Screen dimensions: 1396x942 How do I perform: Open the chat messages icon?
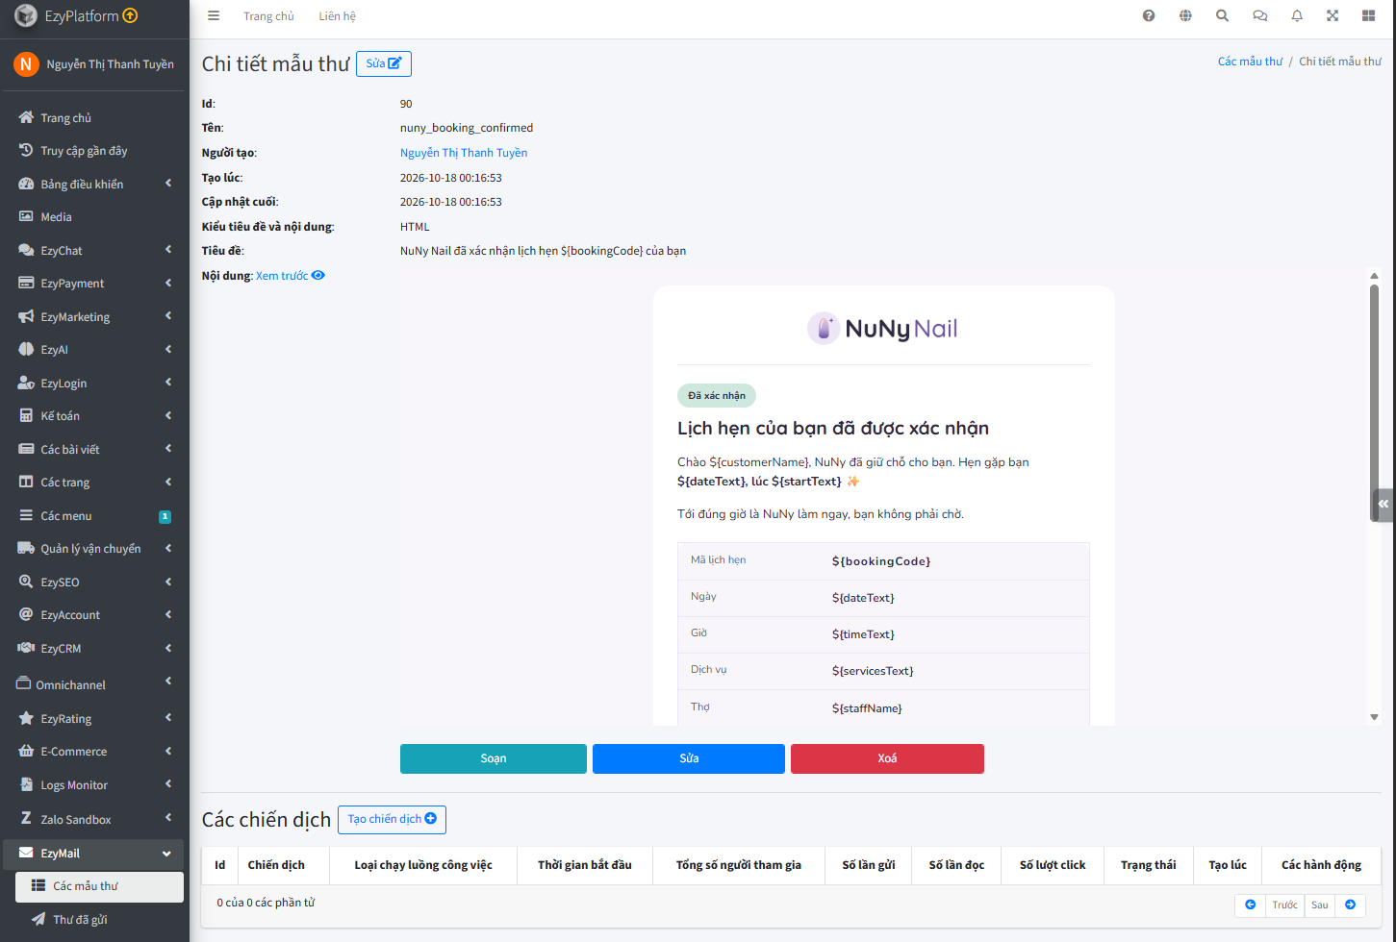1259,15
